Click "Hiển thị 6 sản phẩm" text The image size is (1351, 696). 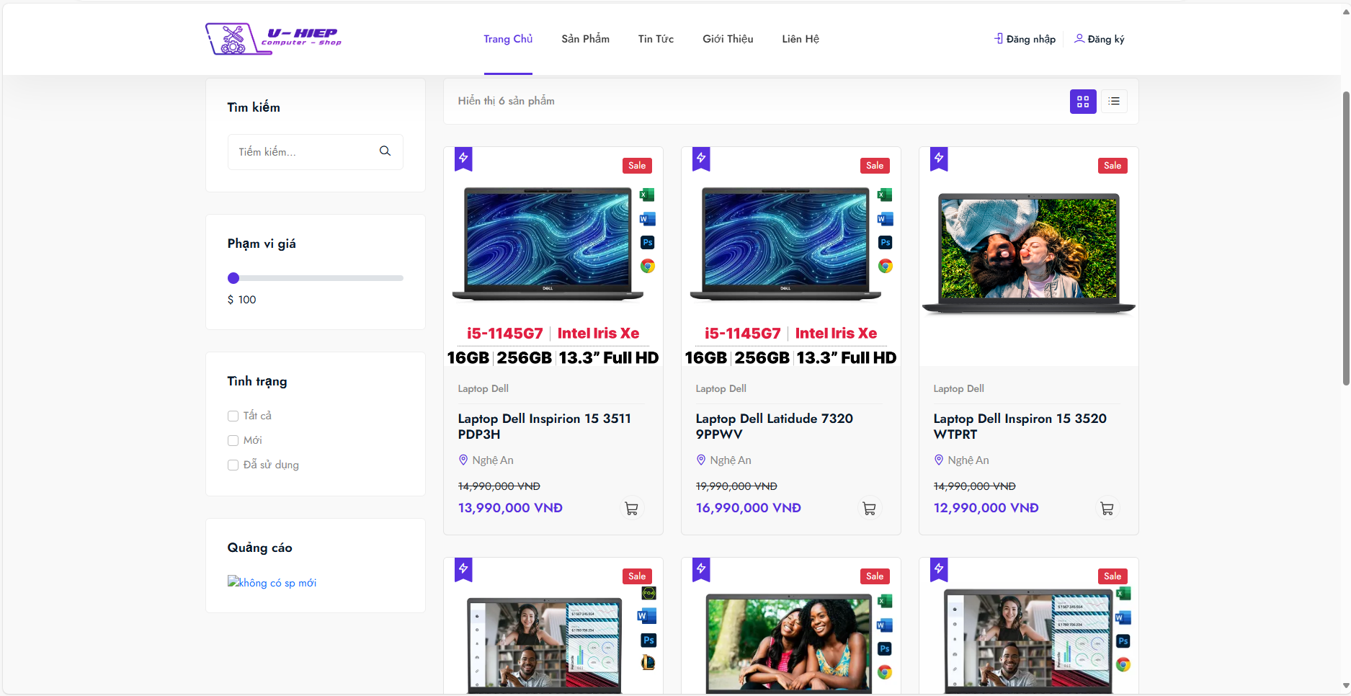click(507, 101)
